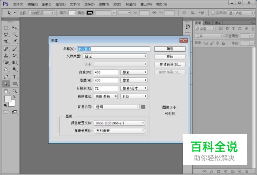Screen dimensions: 257x175
Task: Open the Layers panel flyout menu
Action: 253,23
